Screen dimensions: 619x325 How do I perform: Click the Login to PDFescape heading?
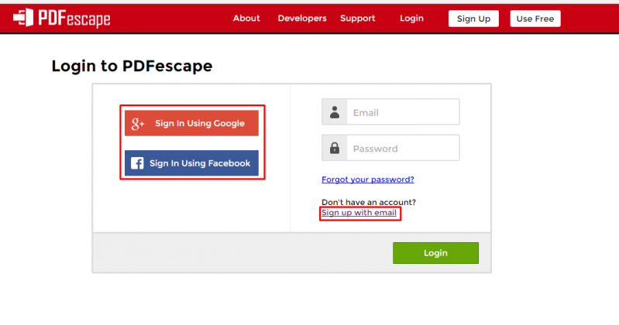[132, 66]
